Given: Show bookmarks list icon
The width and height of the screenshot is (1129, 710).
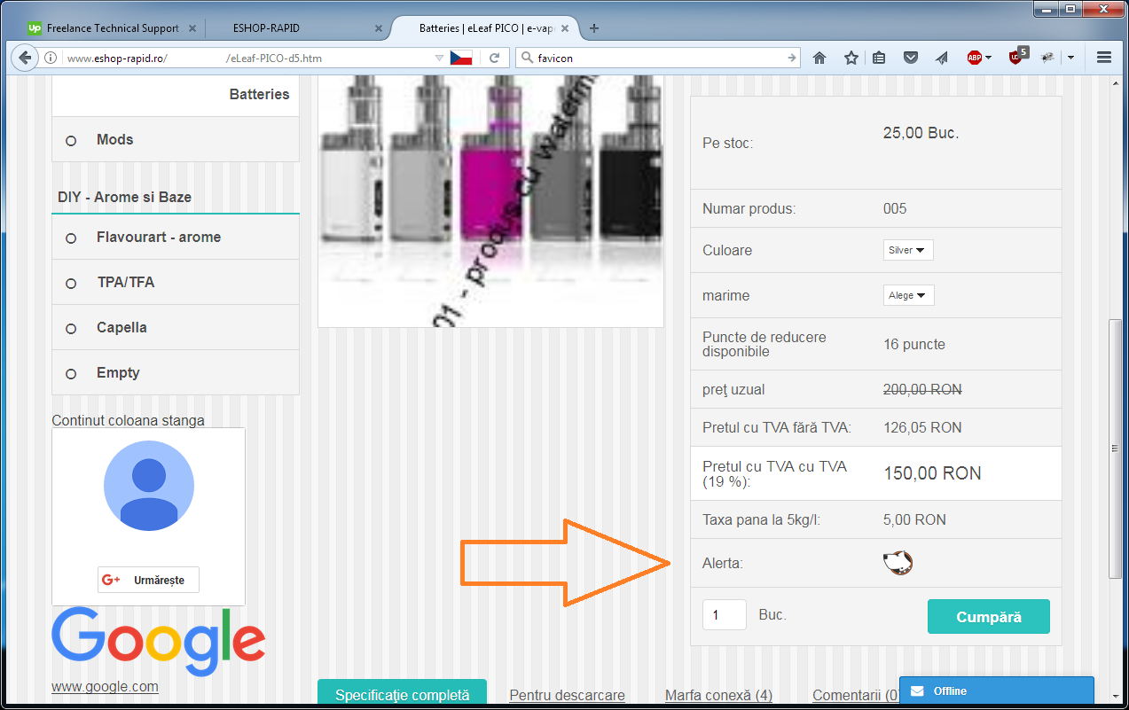Looking at the screenshot, I should [x=879, y=58].
